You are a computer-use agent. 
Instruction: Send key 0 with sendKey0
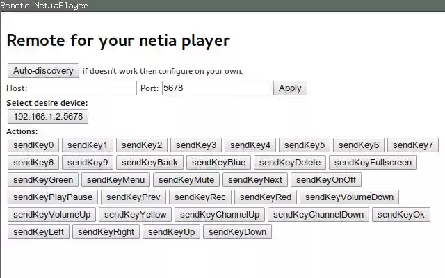pos(33,145)
